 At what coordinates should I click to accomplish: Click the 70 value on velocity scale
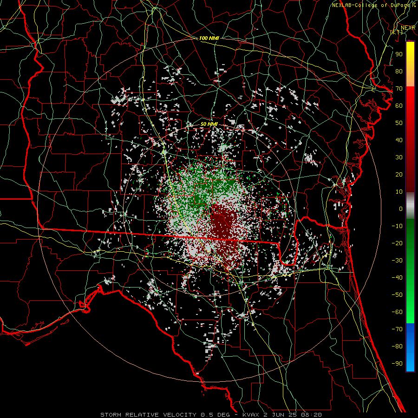[x=399, y=89]
